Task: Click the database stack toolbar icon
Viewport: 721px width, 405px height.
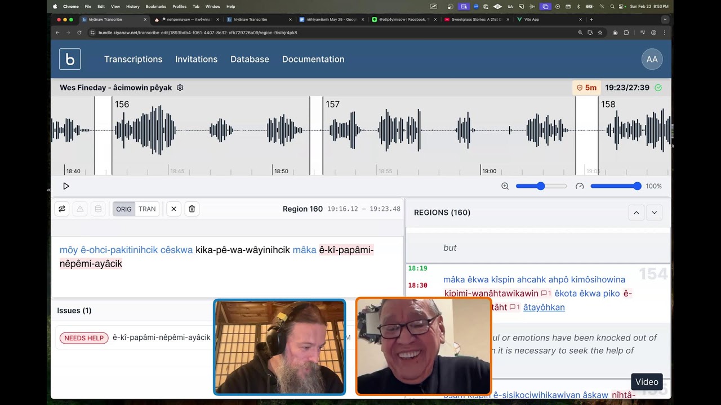Action: [x=98, y=209]
